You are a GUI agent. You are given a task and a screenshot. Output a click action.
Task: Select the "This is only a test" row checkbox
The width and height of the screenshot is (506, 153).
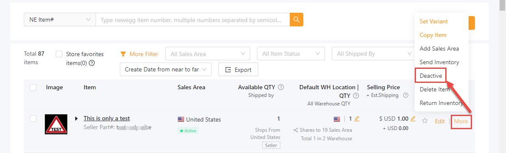[33, 119]
